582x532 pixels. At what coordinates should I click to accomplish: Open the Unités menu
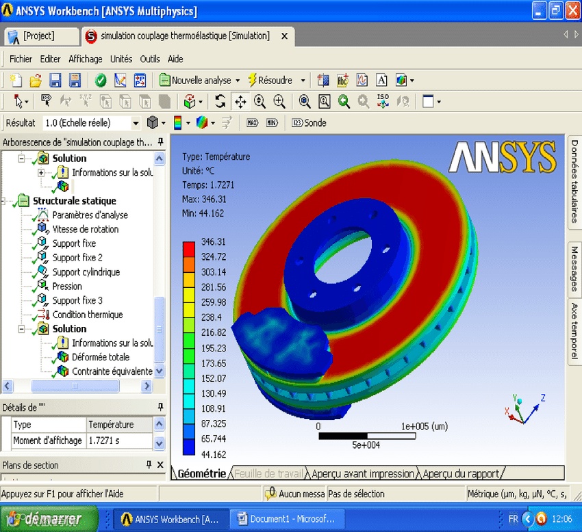pyautogui.click(x=121, y=59)
